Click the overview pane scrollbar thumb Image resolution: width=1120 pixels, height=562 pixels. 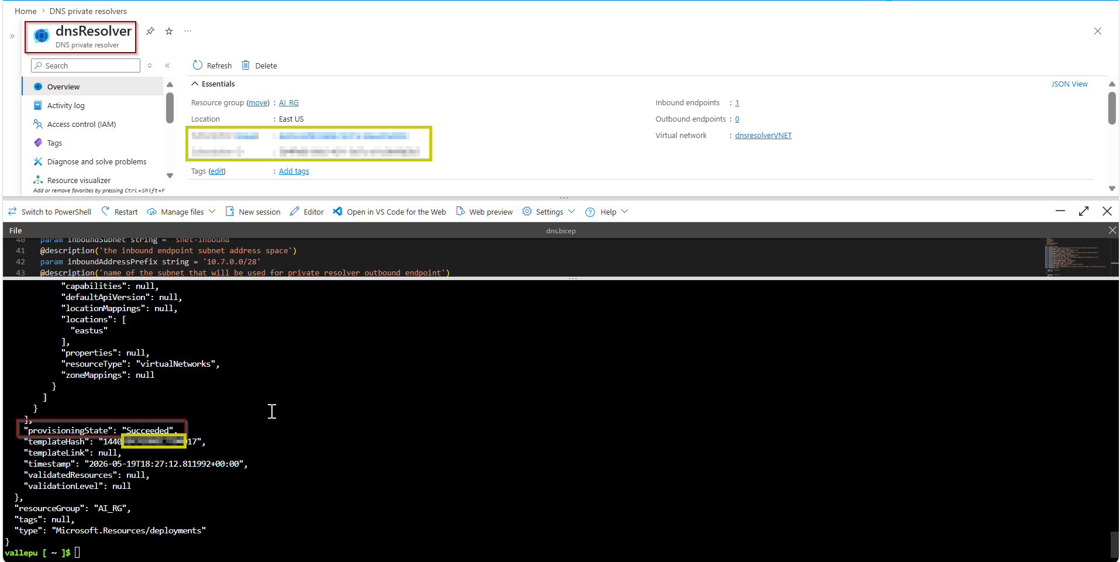point(1112,108)
